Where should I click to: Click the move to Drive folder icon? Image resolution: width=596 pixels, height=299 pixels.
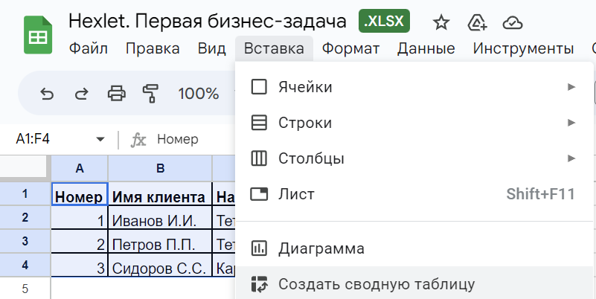477,22
